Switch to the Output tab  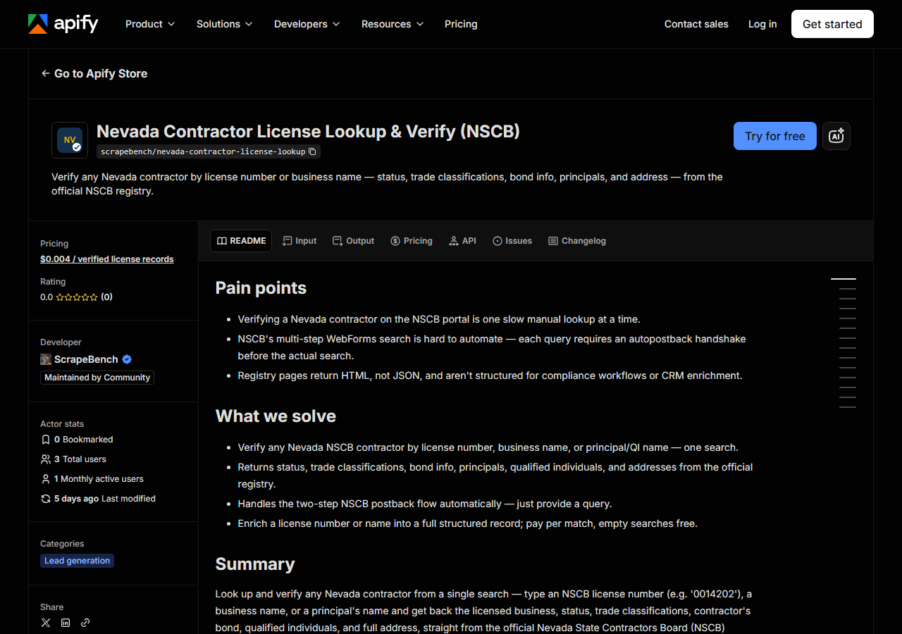(x=354, y=241)
